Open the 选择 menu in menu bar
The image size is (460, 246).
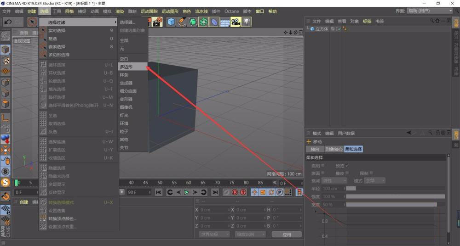coord(44,11)
